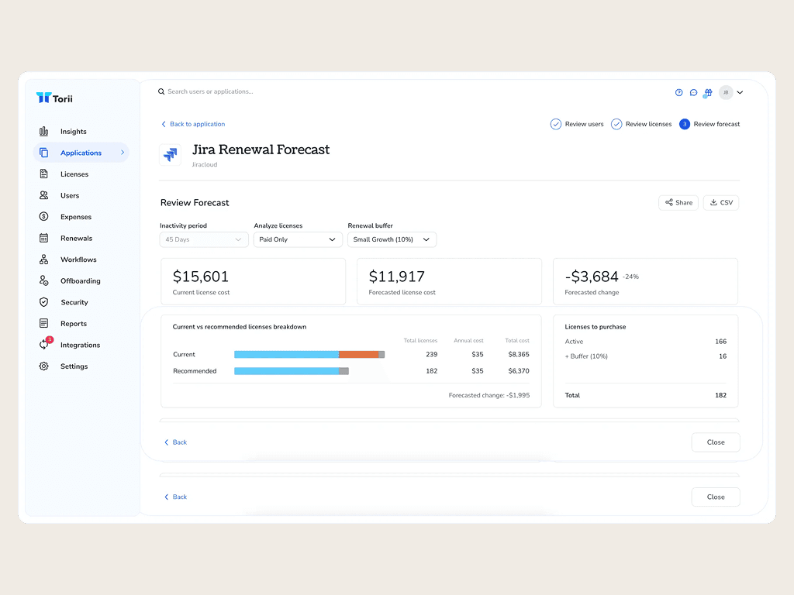Click the Offboarding icon in sidebar
This screenshot has height=595, width=794.
(44, 280)
